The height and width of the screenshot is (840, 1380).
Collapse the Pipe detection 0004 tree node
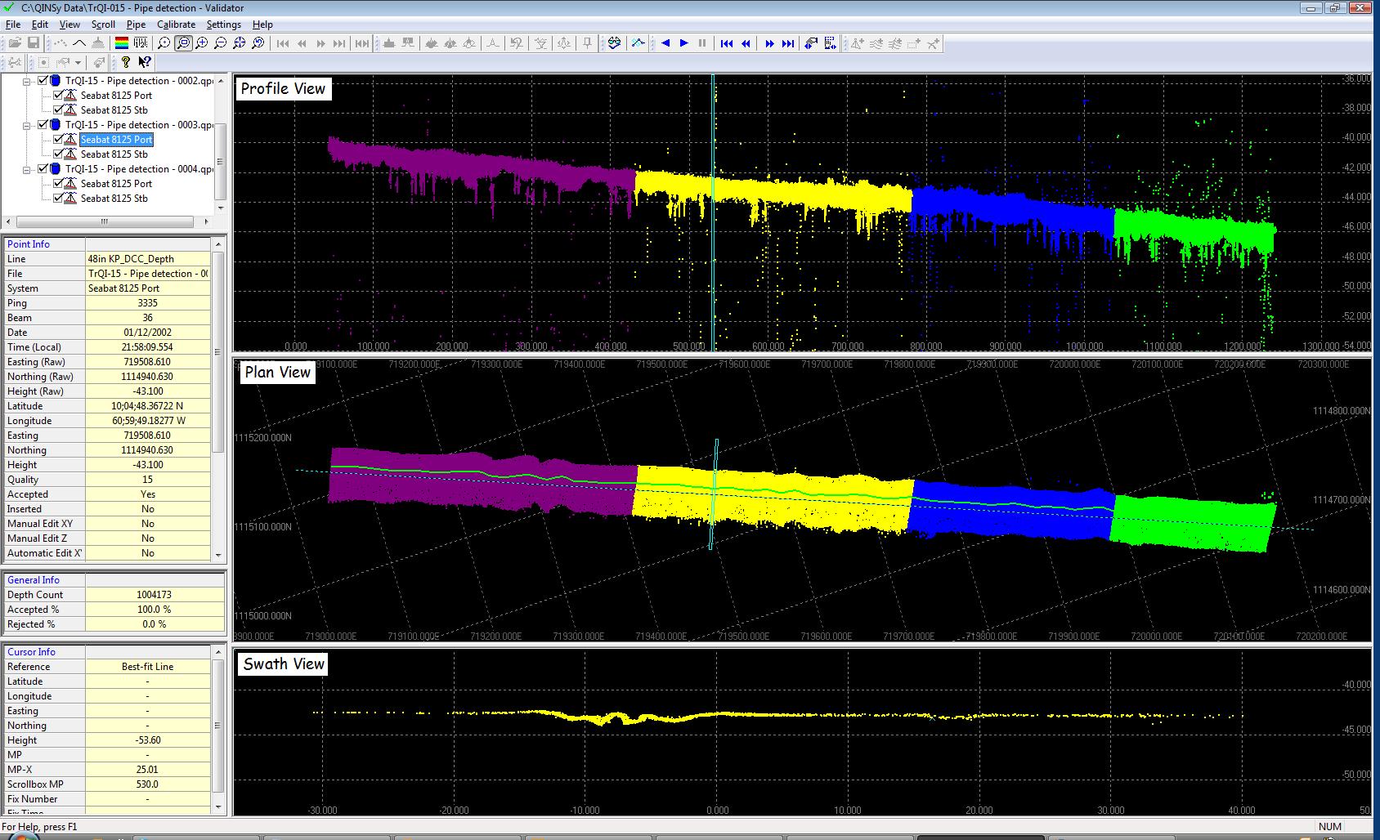pyautogui.click(x=27, y=169)
